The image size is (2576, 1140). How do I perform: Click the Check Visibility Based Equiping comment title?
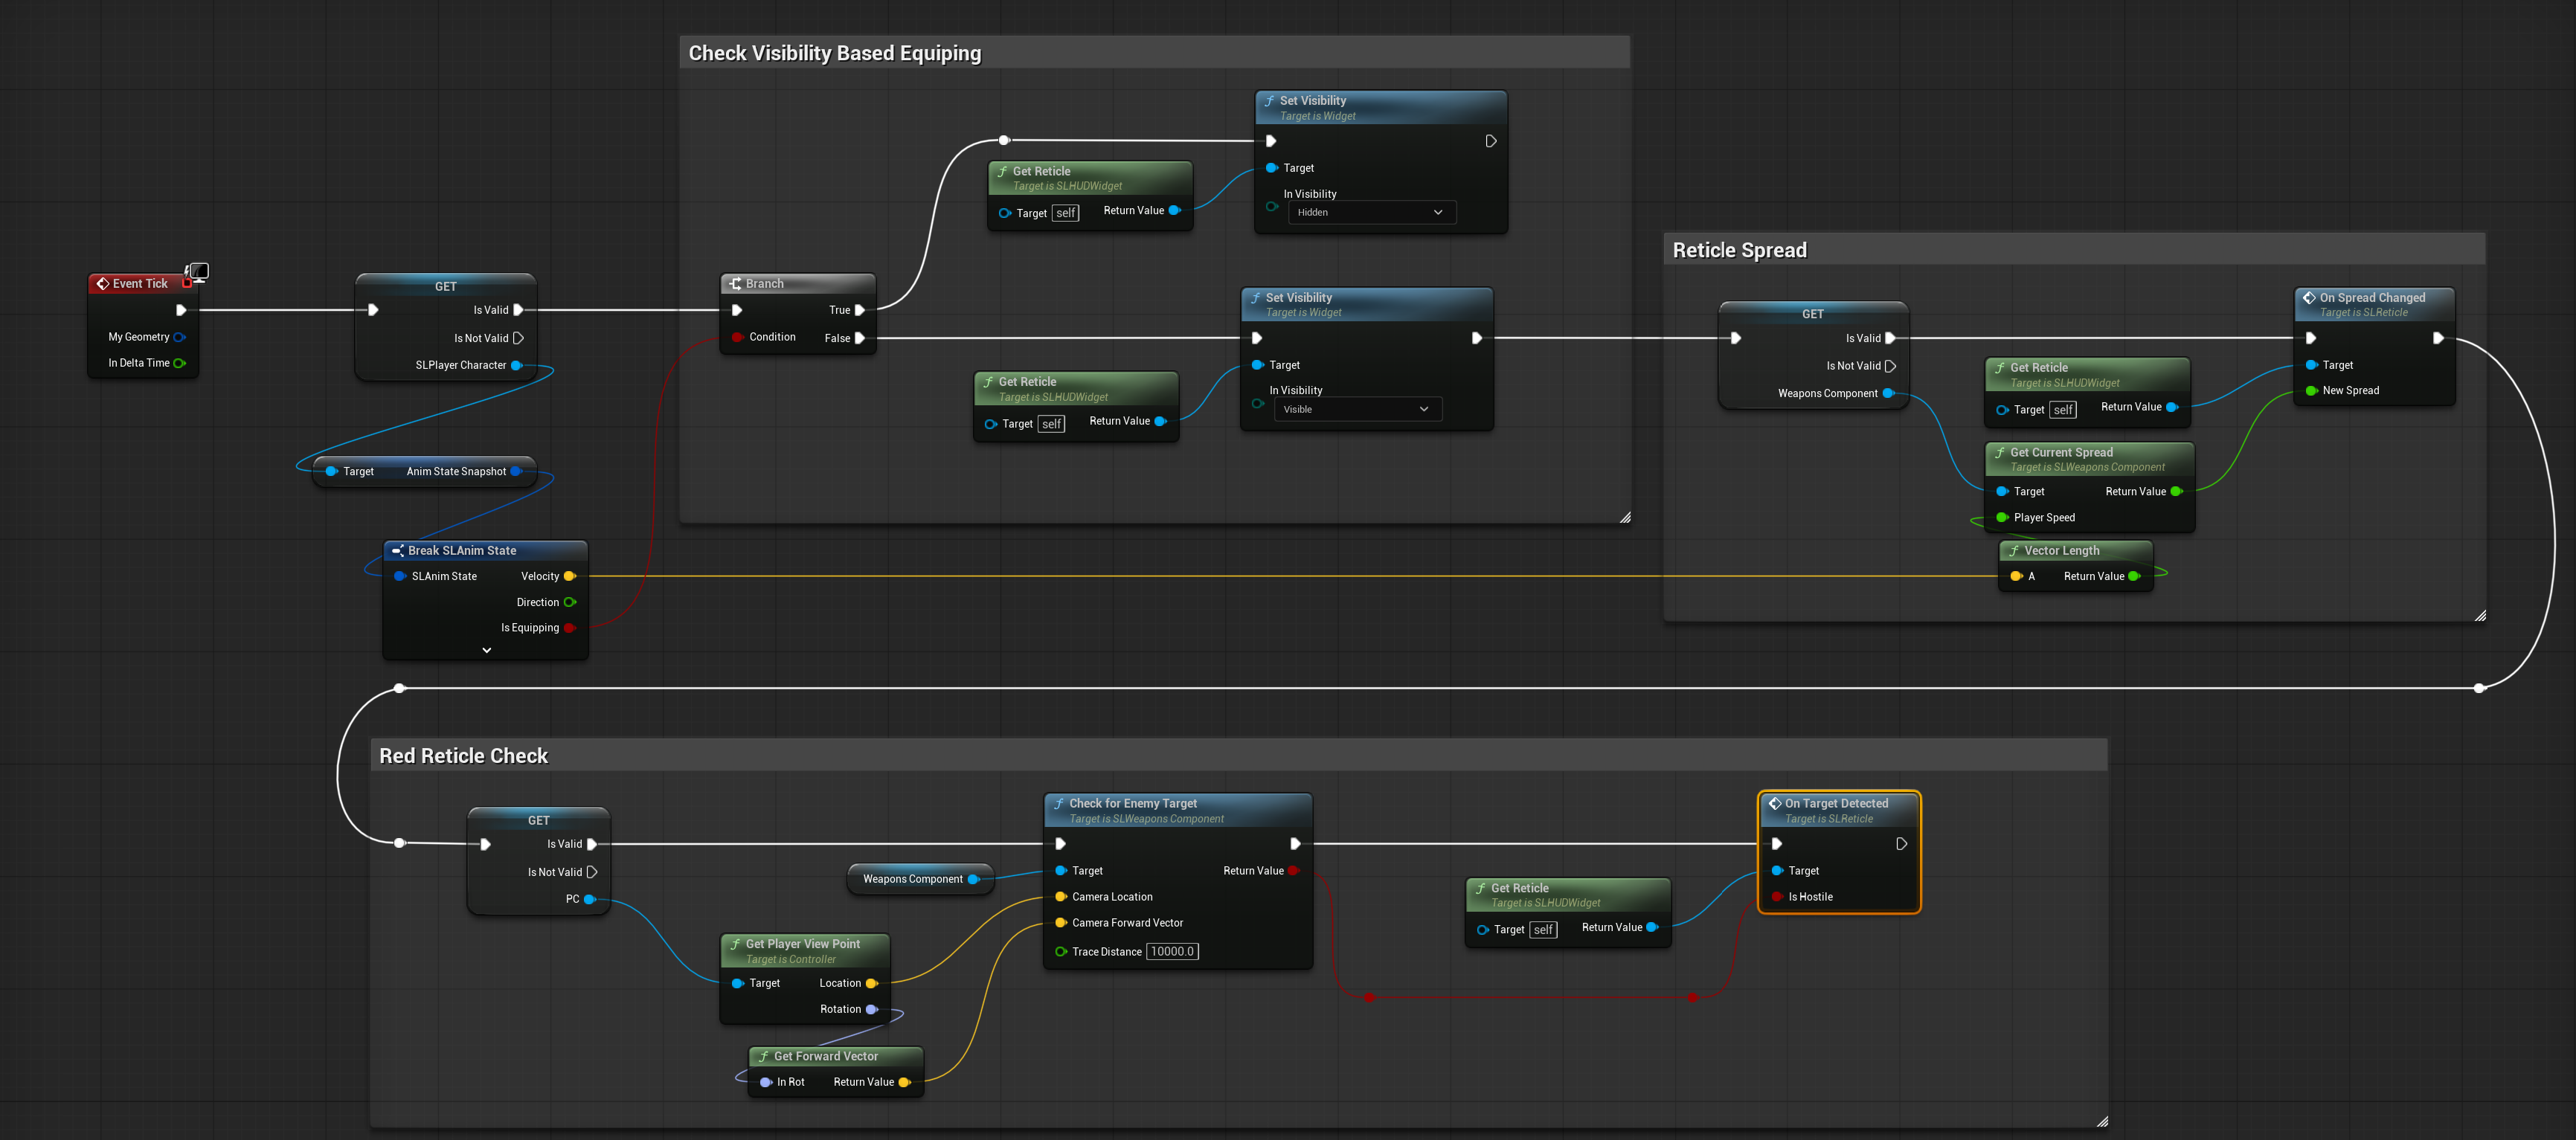[835, 53]
